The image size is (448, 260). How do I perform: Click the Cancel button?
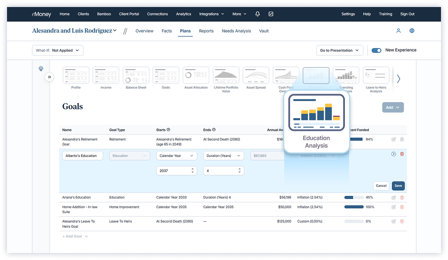381,186
